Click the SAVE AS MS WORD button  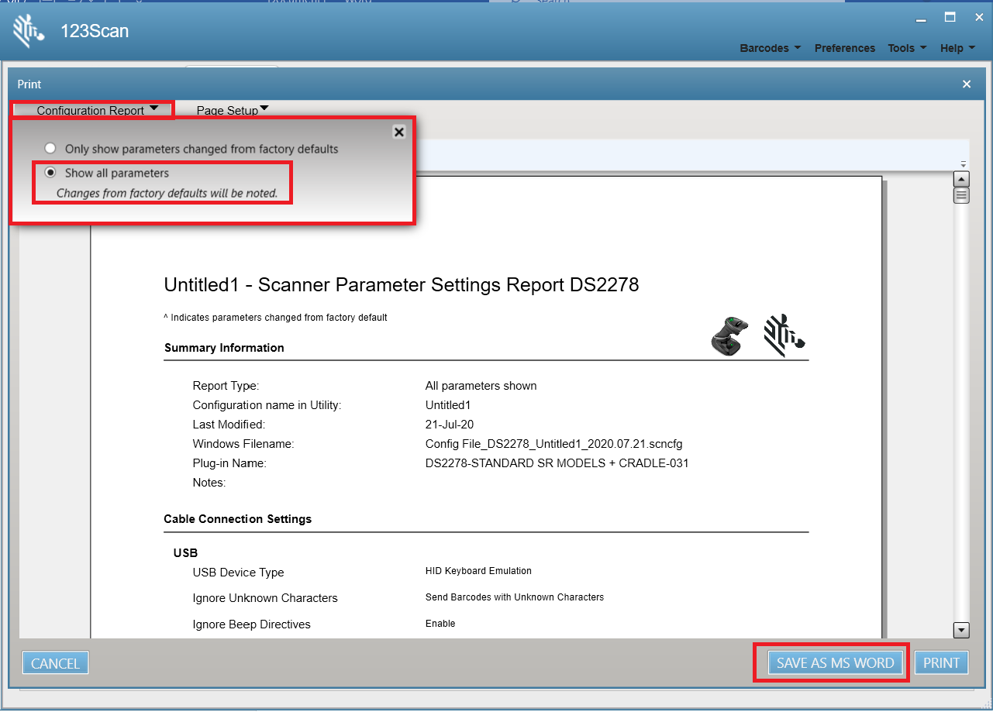(x=835, y=663)
